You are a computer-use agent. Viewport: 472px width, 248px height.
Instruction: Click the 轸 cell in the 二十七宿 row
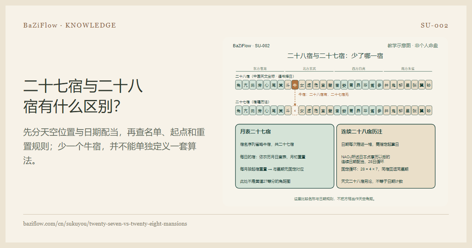(429, 111)
